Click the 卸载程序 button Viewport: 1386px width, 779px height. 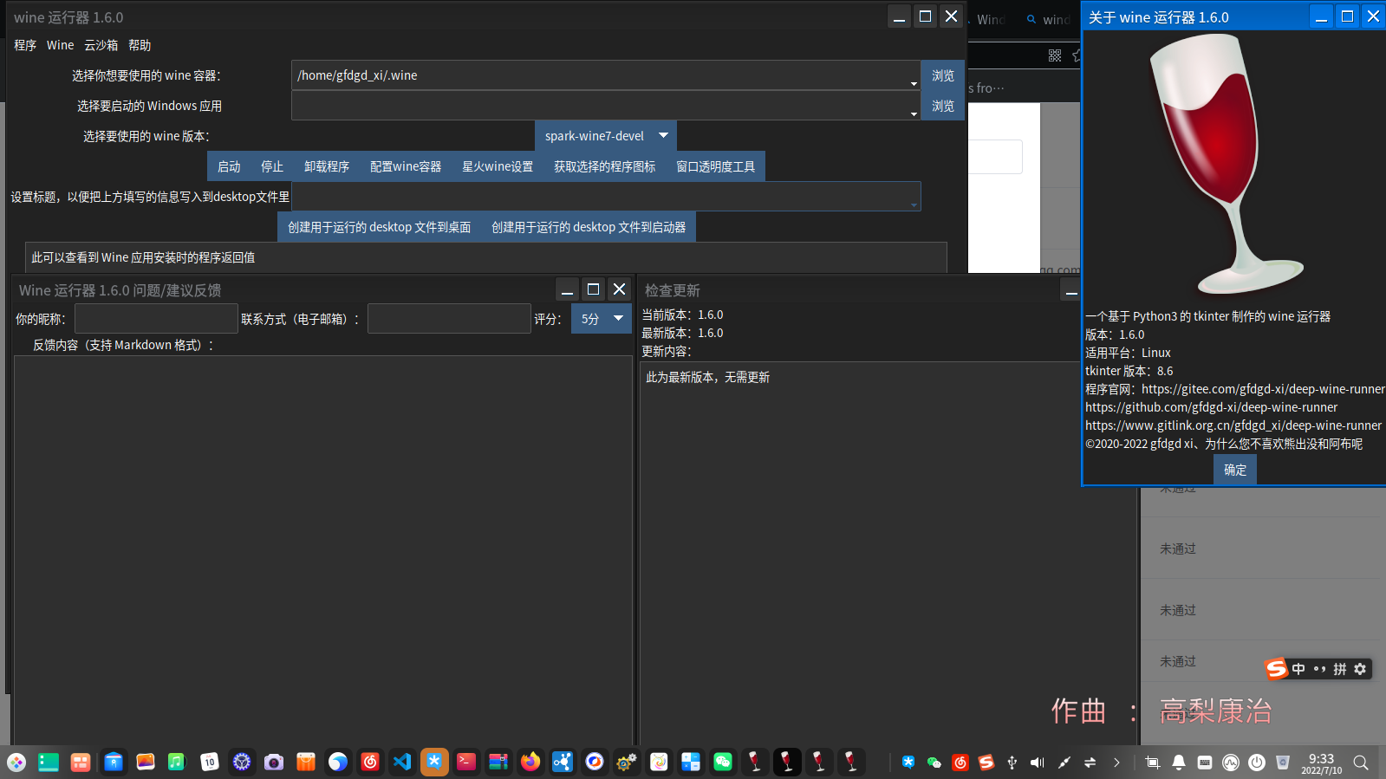(x=327, y=166)
